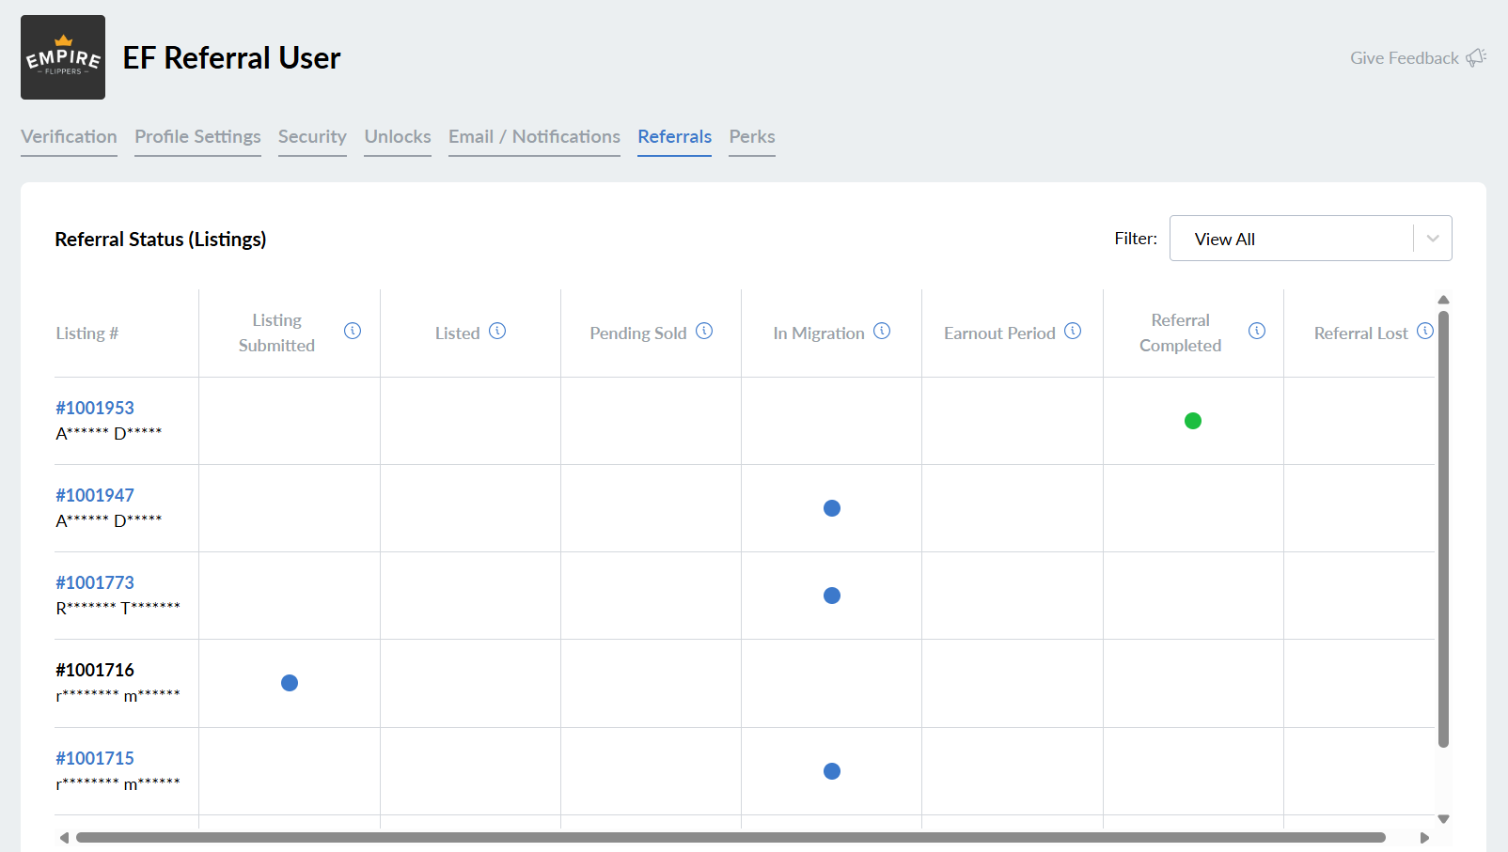Viewport: 1508px width, 852px height.
Task: Click the Referral Lost info icon
Action: click(x=1425, y=331)
